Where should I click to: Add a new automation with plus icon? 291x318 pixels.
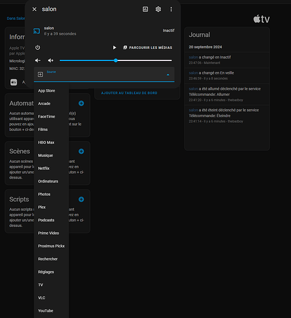pyautogui.click(x=81, y=103)
